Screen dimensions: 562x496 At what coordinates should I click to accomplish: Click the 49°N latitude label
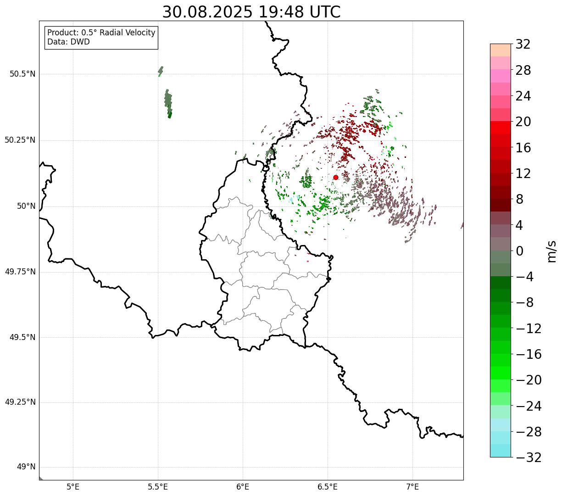tap(27, 467)
